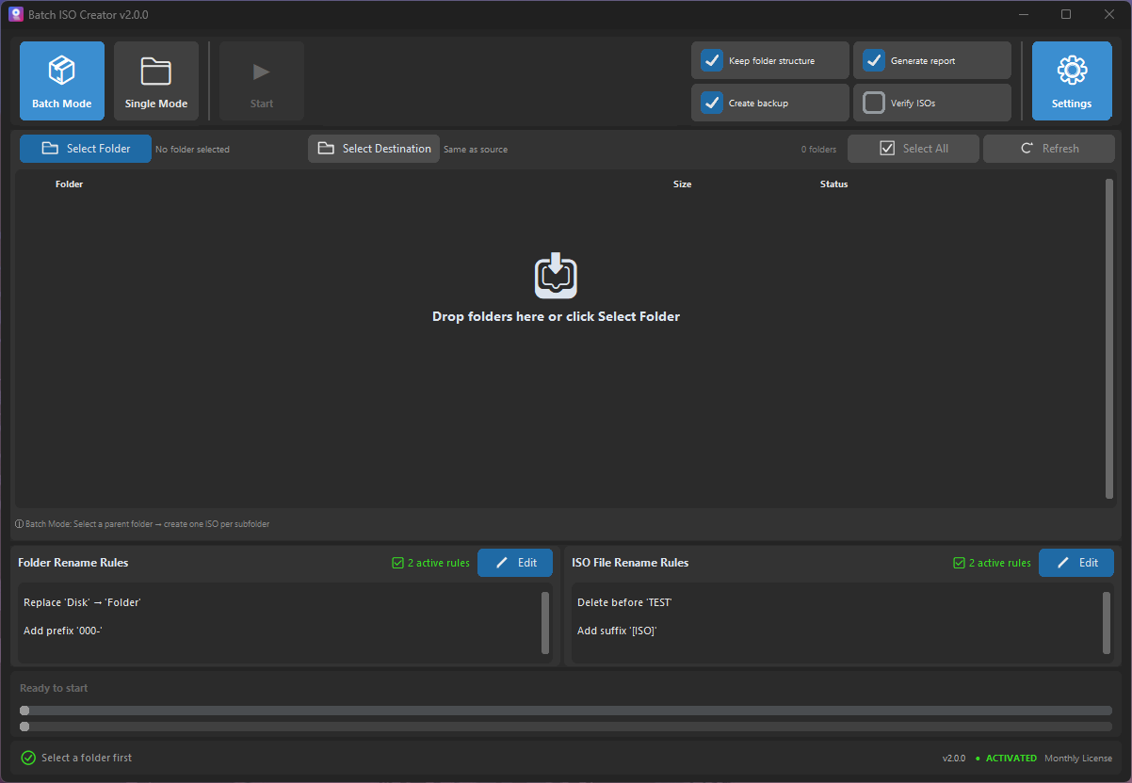Click 'Drop folders here or click Select Folder'
The width and height of the screenshot is (1132, 783).
(556, 316)
